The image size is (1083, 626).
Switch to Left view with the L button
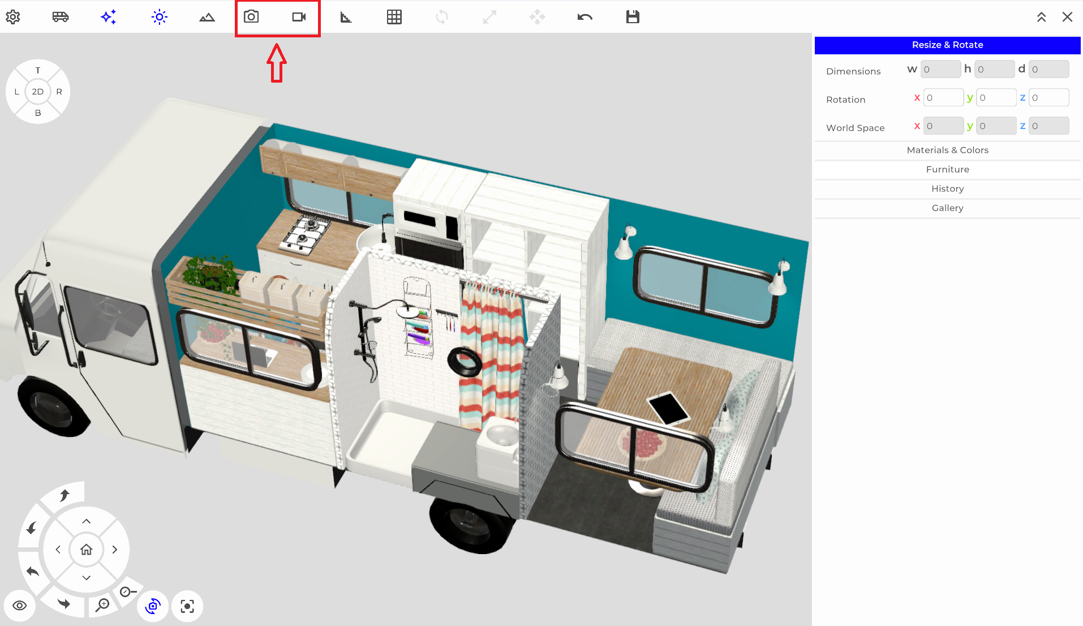click(x=17, y=92)
